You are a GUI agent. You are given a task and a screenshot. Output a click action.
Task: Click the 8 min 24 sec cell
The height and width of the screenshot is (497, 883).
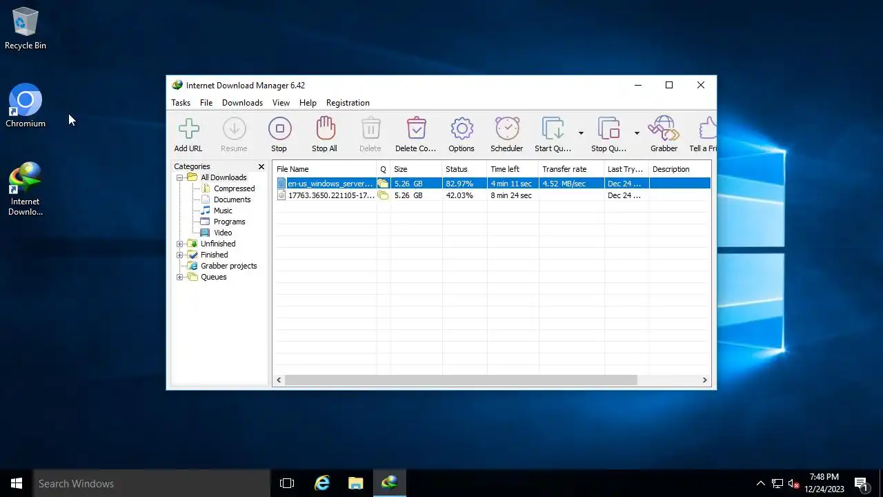(x=511, y=195)
